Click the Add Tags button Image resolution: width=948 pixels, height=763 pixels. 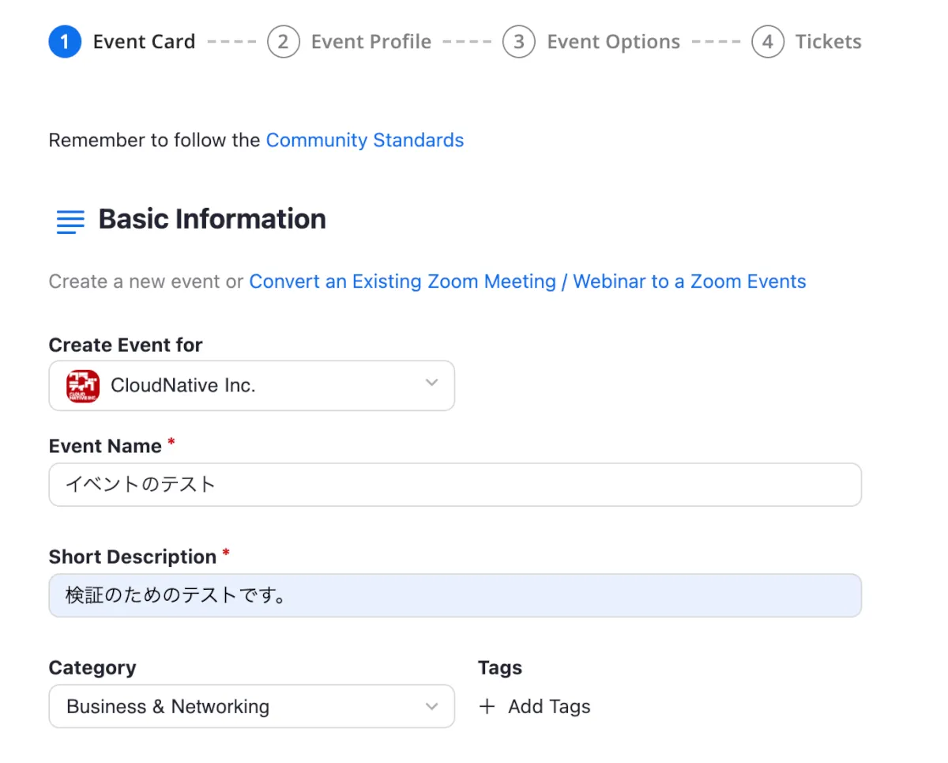(548, 707)
